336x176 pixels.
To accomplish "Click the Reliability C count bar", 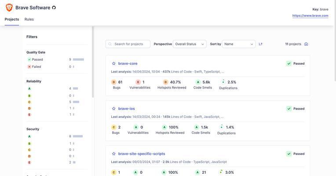I will tap(76, 102).
